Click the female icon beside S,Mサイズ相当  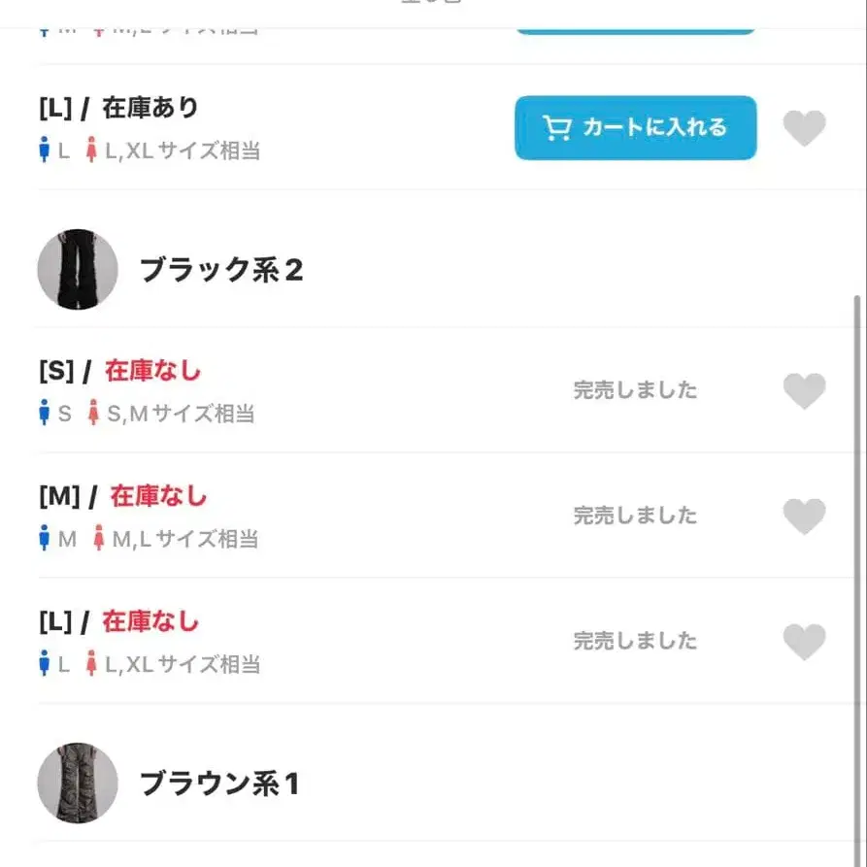(93, 414)
